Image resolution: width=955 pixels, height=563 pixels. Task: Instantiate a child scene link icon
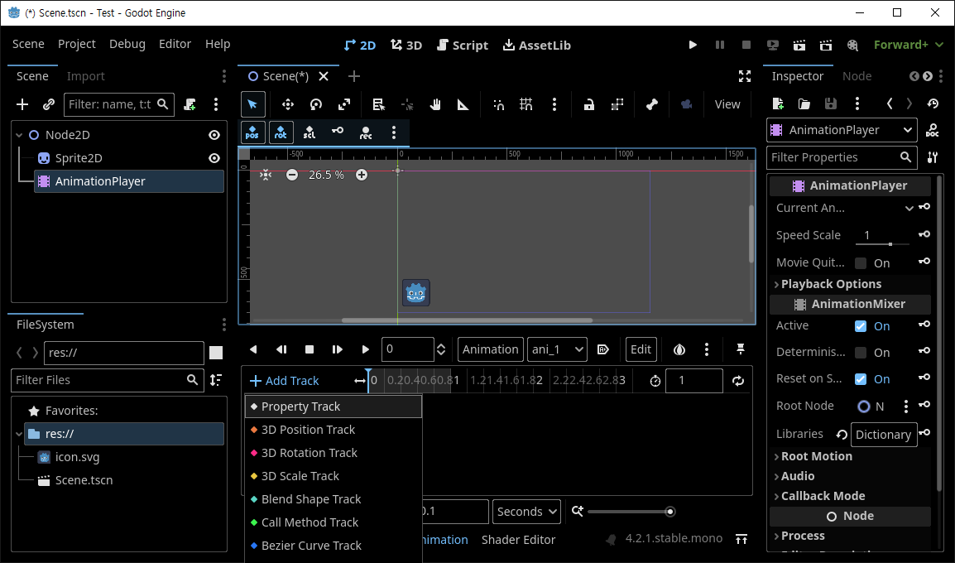coord(49,104)
